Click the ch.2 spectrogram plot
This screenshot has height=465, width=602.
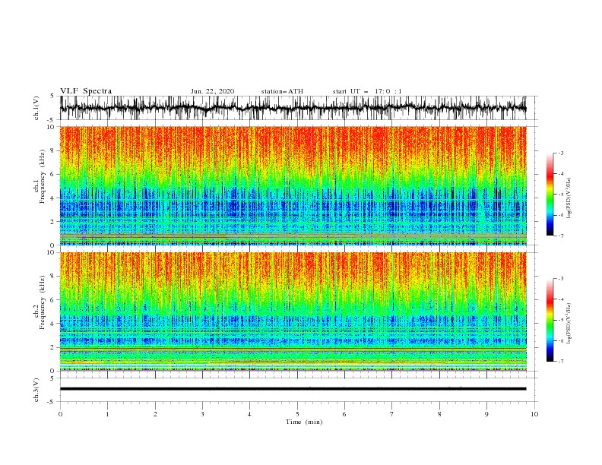point(293,312)
